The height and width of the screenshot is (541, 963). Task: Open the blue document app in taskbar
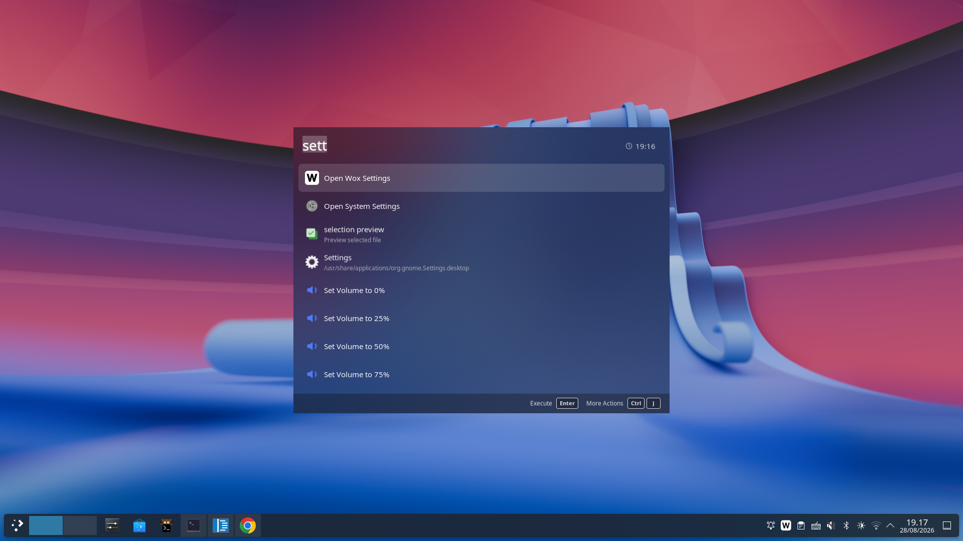pos(221,525)
